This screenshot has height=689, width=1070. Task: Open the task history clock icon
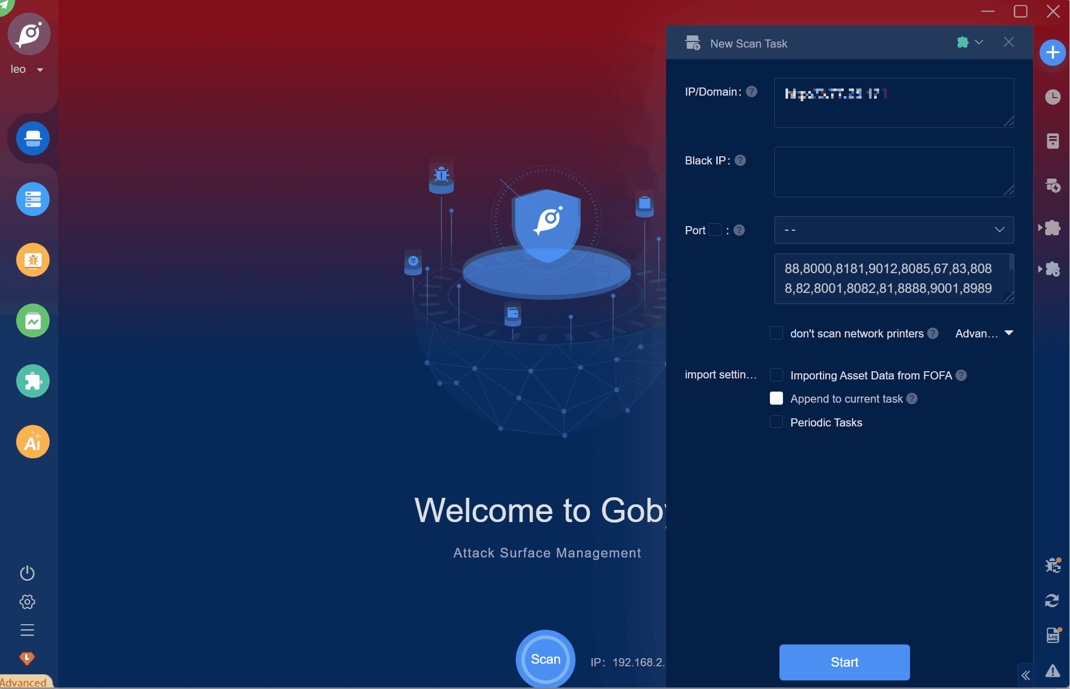[x=1052, y=97]
